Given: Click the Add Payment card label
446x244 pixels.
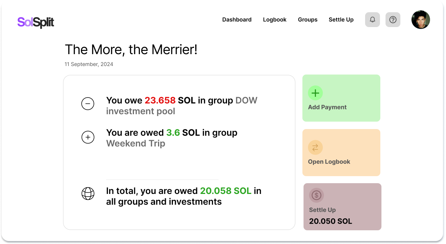Looking at the screenshot, I should pyautogui.click(x=327, y=107).
